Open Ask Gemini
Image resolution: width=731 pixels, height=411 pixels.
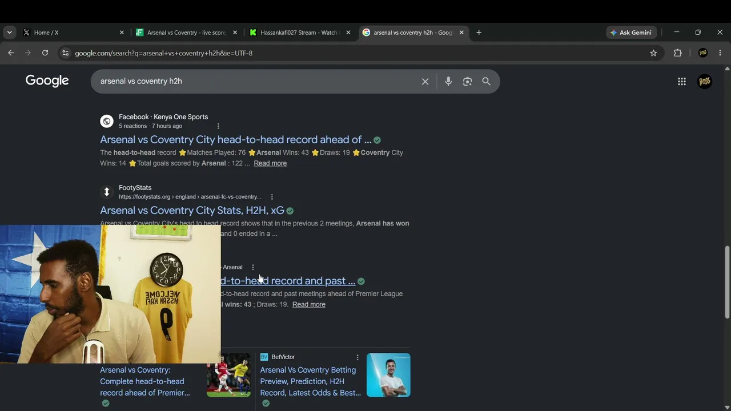click(x=631, y=33)
